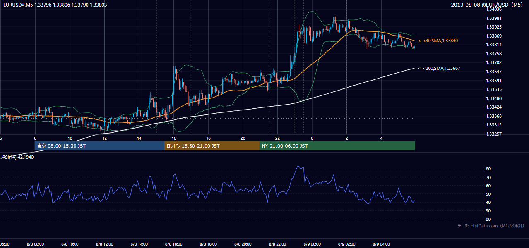
Task: Click the ロンドン 15:30-21:00 JST session bar
Action: click(x=212, y=146)
